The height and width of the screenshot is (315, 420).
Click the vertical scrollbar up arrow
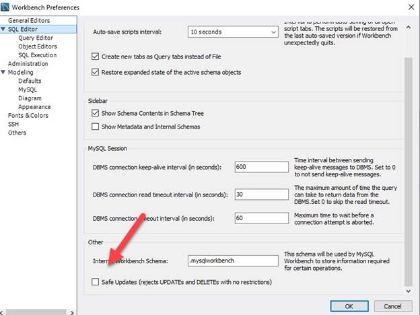click(x=408, y=27)
